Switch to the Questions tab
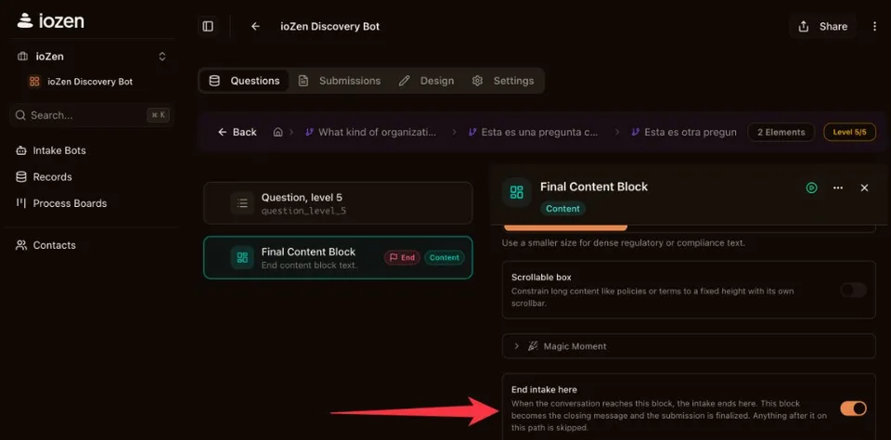891x440 pixels. tap(244, 81)
